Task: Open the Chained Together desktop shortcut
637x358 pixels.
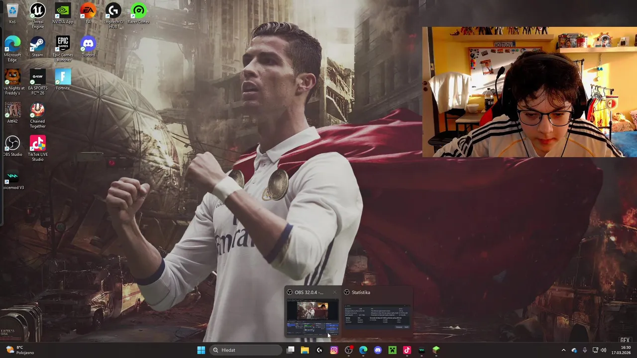Action: (37, 115)
